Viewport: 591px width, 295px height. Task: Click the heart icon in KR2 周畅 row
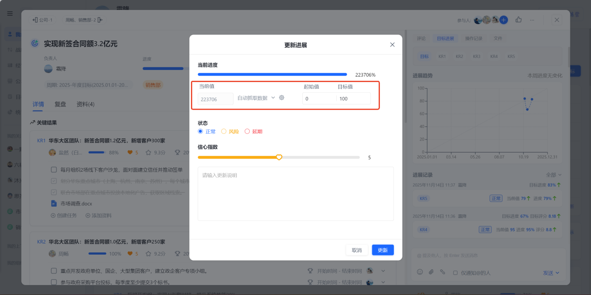pos(130,253)
